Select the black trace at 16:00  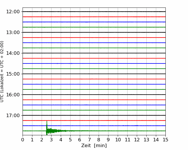coord(94,95)
